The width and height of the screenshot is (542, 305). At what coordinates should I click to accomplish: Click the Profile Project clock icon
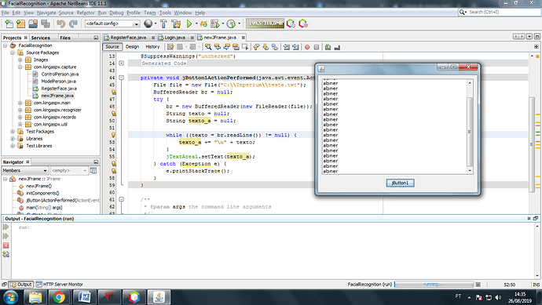(231, 24)
